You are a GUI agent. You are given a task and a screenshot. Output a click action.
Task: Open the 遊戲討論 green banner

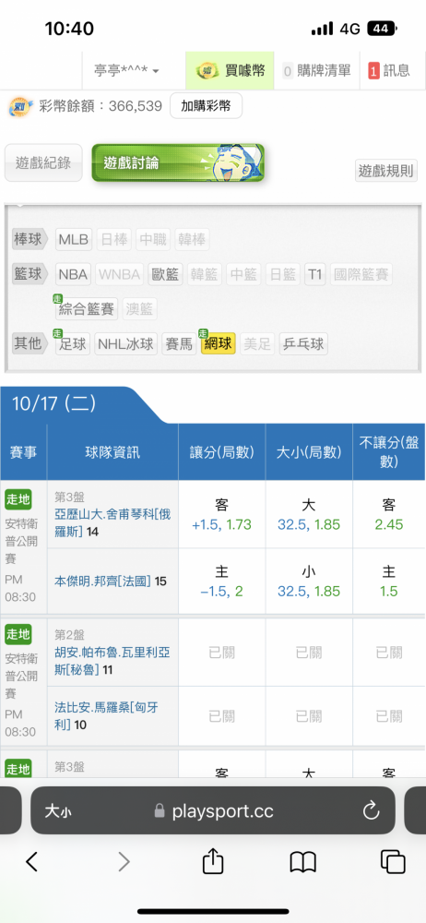(x=178, y=163)
